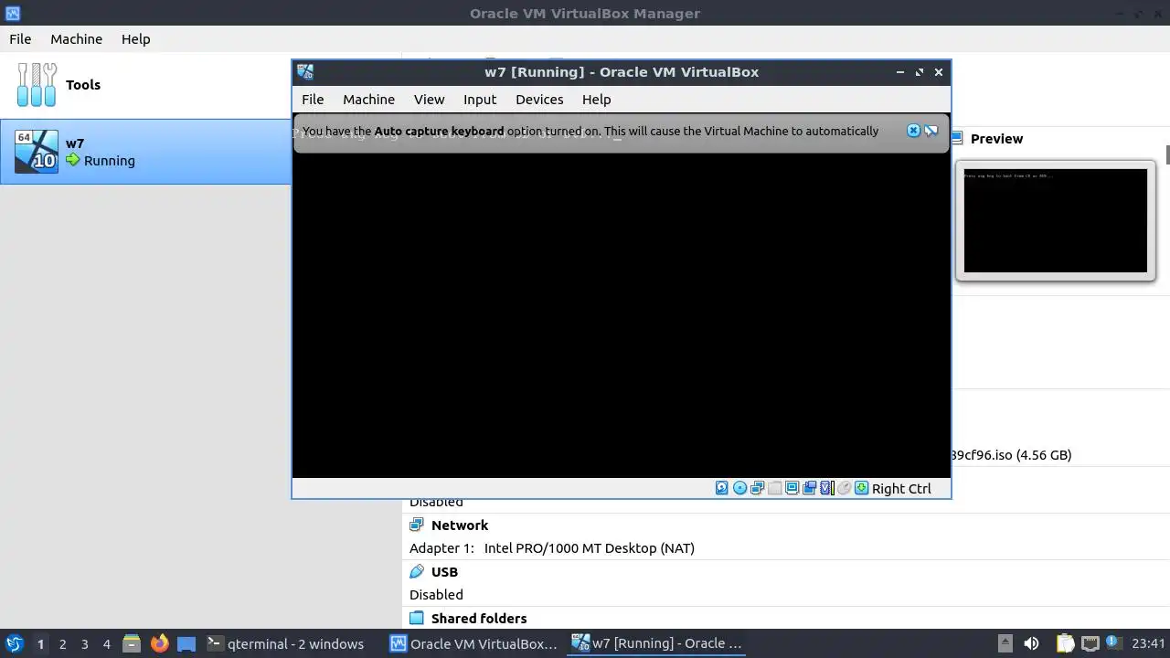Click the update notifier icon in system tray
1170x658 pixels.
[1113, 643]
